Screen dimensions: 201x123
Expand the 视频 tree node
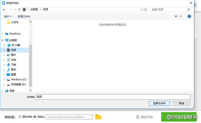coord(4,50)
